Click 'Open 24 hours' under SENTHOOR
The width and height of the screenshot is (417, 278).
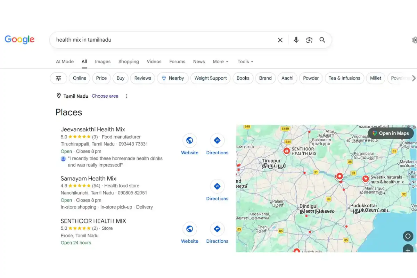tap(76, 243)
